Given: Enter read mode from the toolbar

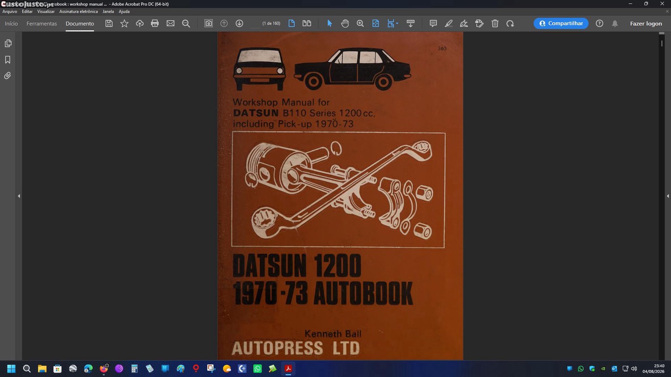Looking at the screenshot, I should [x=411, y=23].
